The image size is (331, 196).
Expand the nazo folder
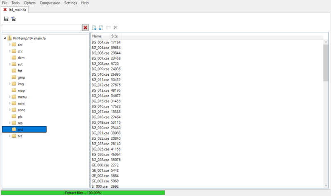tap(10, 110)
